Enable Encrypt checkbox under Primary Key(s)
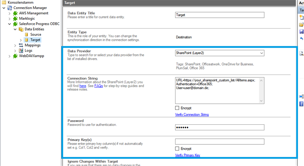304x166 pixels. point(177,149)
